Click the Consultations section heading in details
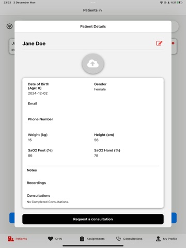Image resolution: width=186 pixels, height=248 pixels. [x=38, y=196]
